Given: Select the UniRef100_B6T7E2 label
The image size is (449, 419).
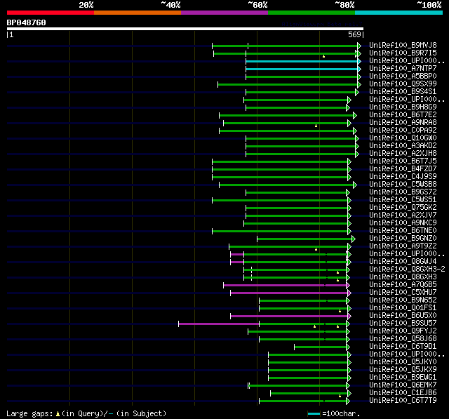Looking at the screenshot, I should [403, 115].
